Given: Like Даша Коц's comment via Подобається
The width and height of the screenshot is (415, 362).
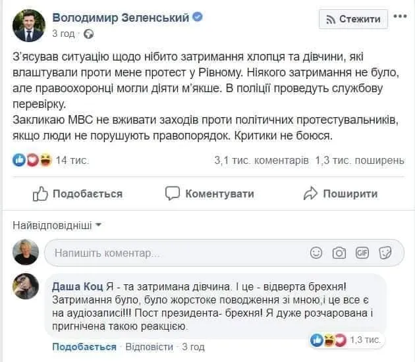Looking at the screenshot, I should pyautogui.click(x=84, y=347).
